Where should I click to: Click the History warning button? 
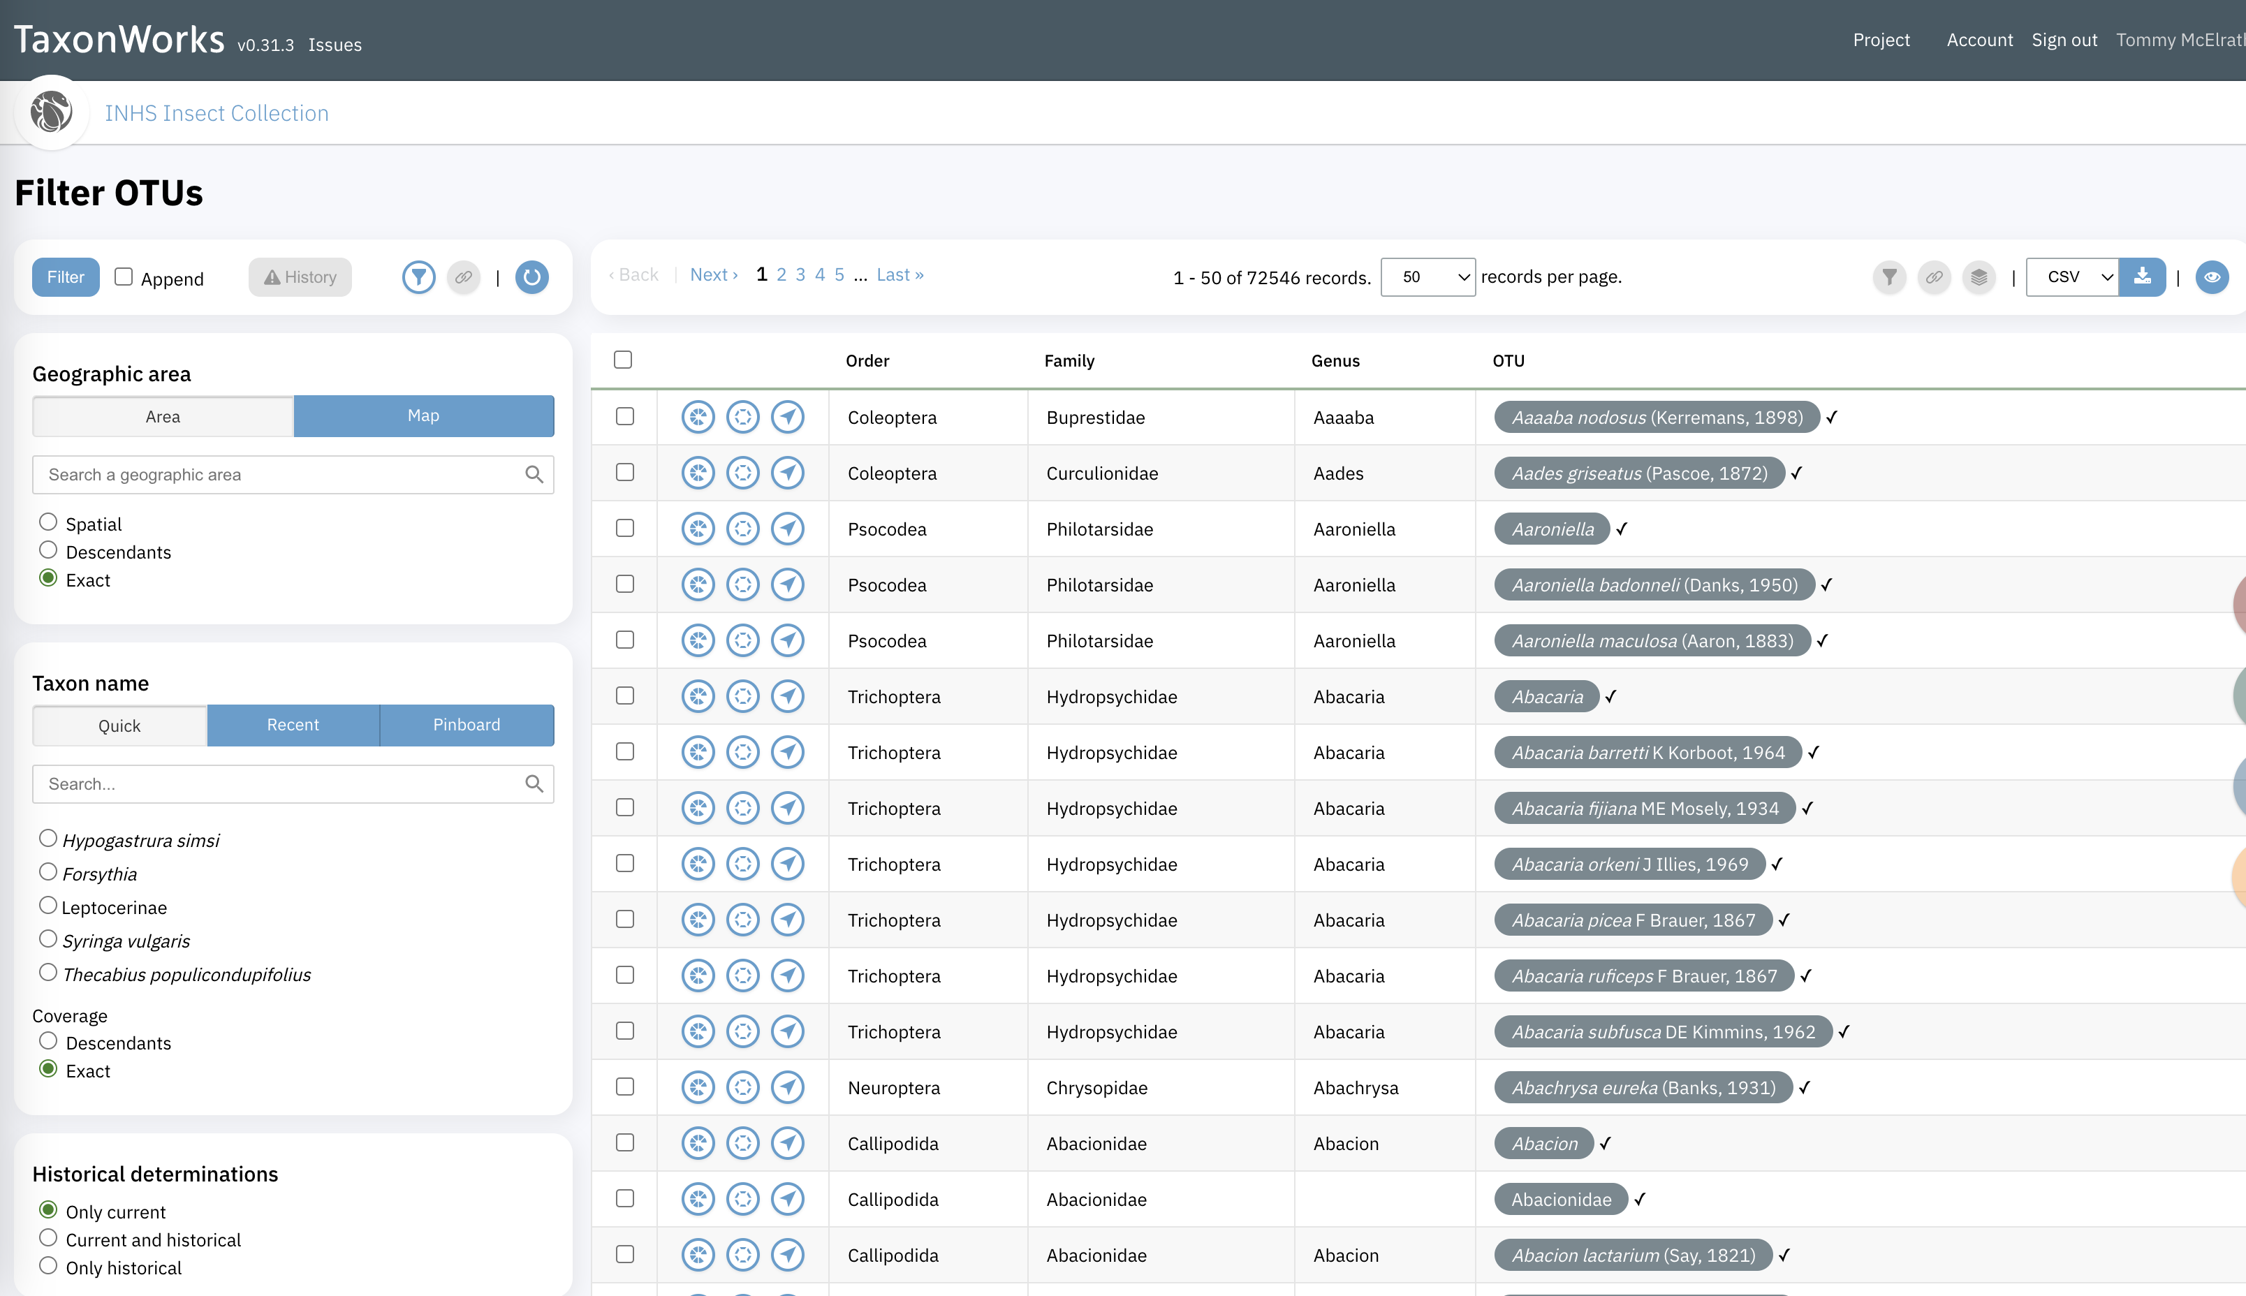pos(300,277)
